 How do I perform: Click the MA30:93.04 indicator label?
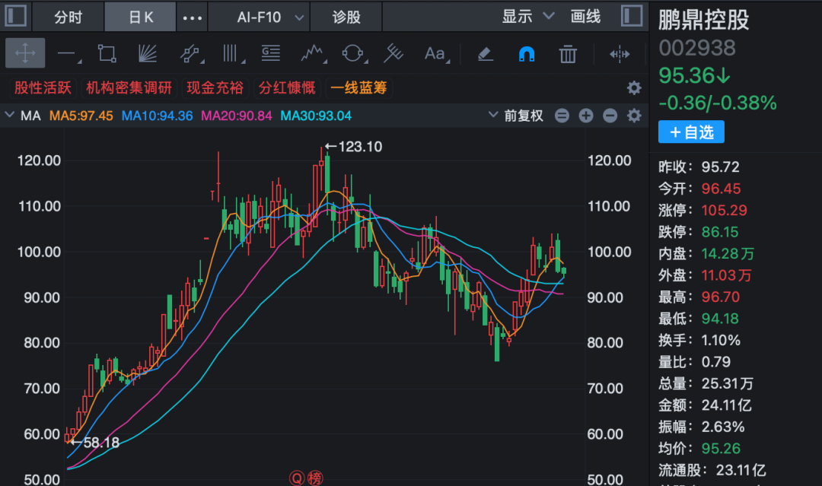pos(316,116)
